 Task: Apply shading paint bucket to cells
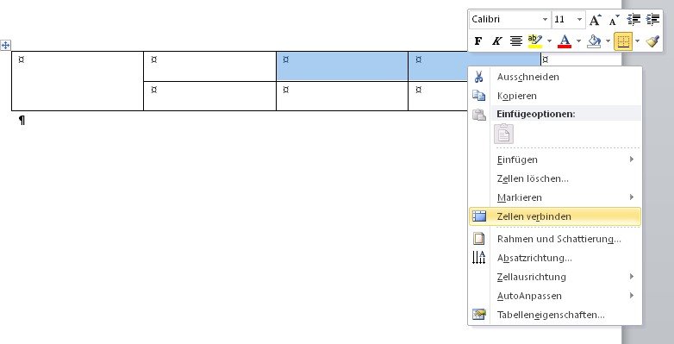[x=594, y=41]
